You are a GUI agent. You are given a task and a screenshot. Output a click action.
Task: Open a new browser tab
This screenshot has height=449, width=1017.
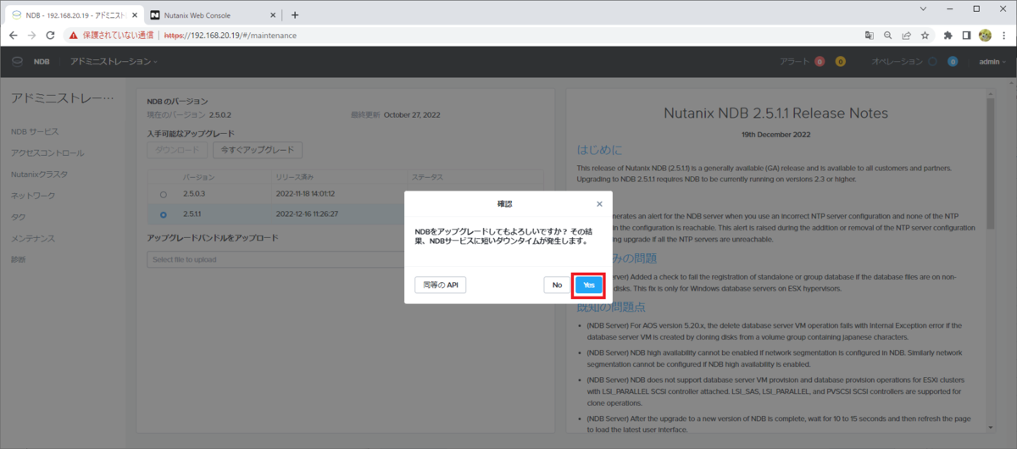tap(294, 14)
